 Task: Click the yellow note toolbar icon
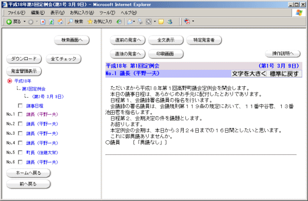(x=161, y=22)
